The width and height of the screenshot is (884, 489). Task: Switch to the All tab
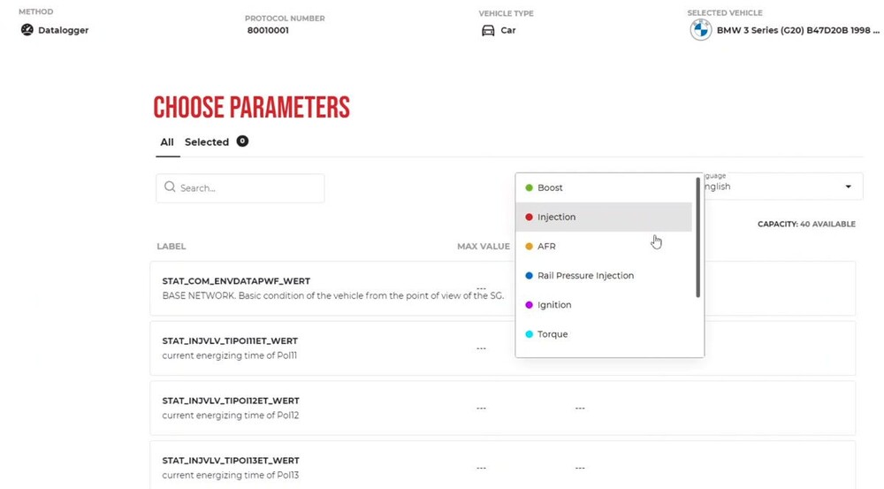tap(167, 142)
